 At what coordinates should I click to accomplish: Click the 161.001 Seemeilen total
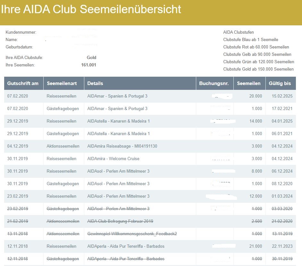88,65
